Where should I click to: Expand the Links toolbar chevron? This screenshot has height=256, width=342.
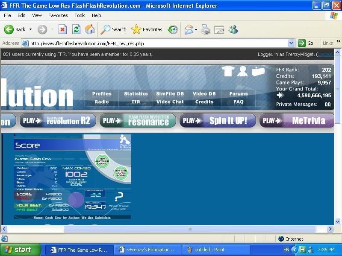tap(338, 41)
